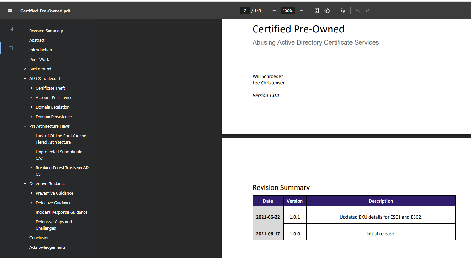
Task: Open the thumbnails view in sidebar
Action: (x=11, y=29)
